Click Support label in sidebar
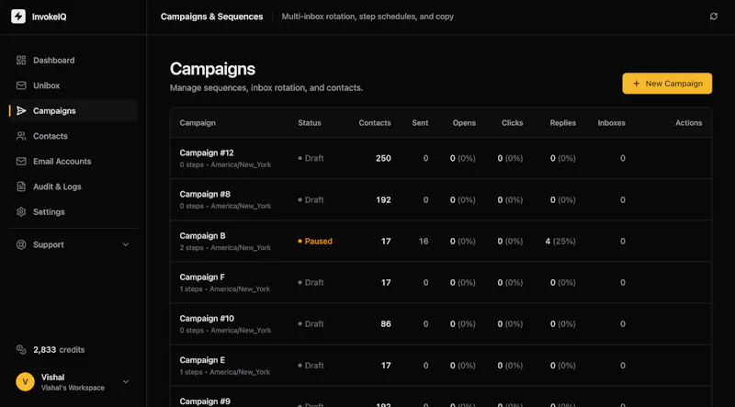The height and width of the screenshot is (407, 735). tap(49, 244)
